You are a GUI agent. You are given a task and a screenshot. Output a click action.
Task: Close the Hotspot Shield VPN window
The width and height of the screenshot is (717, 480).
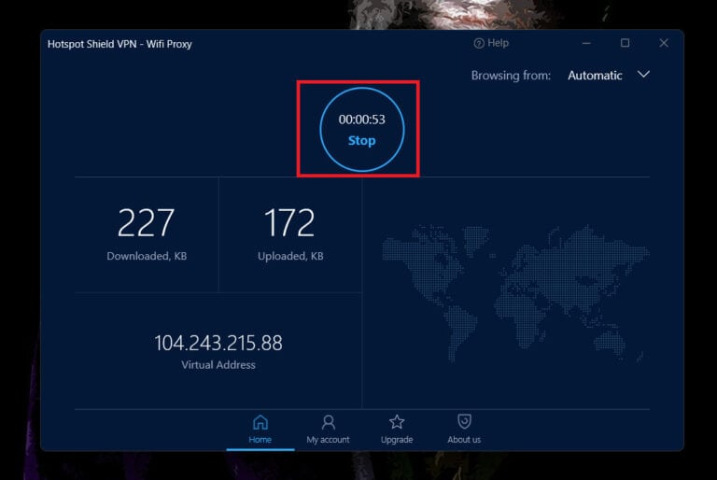(664, 43)
